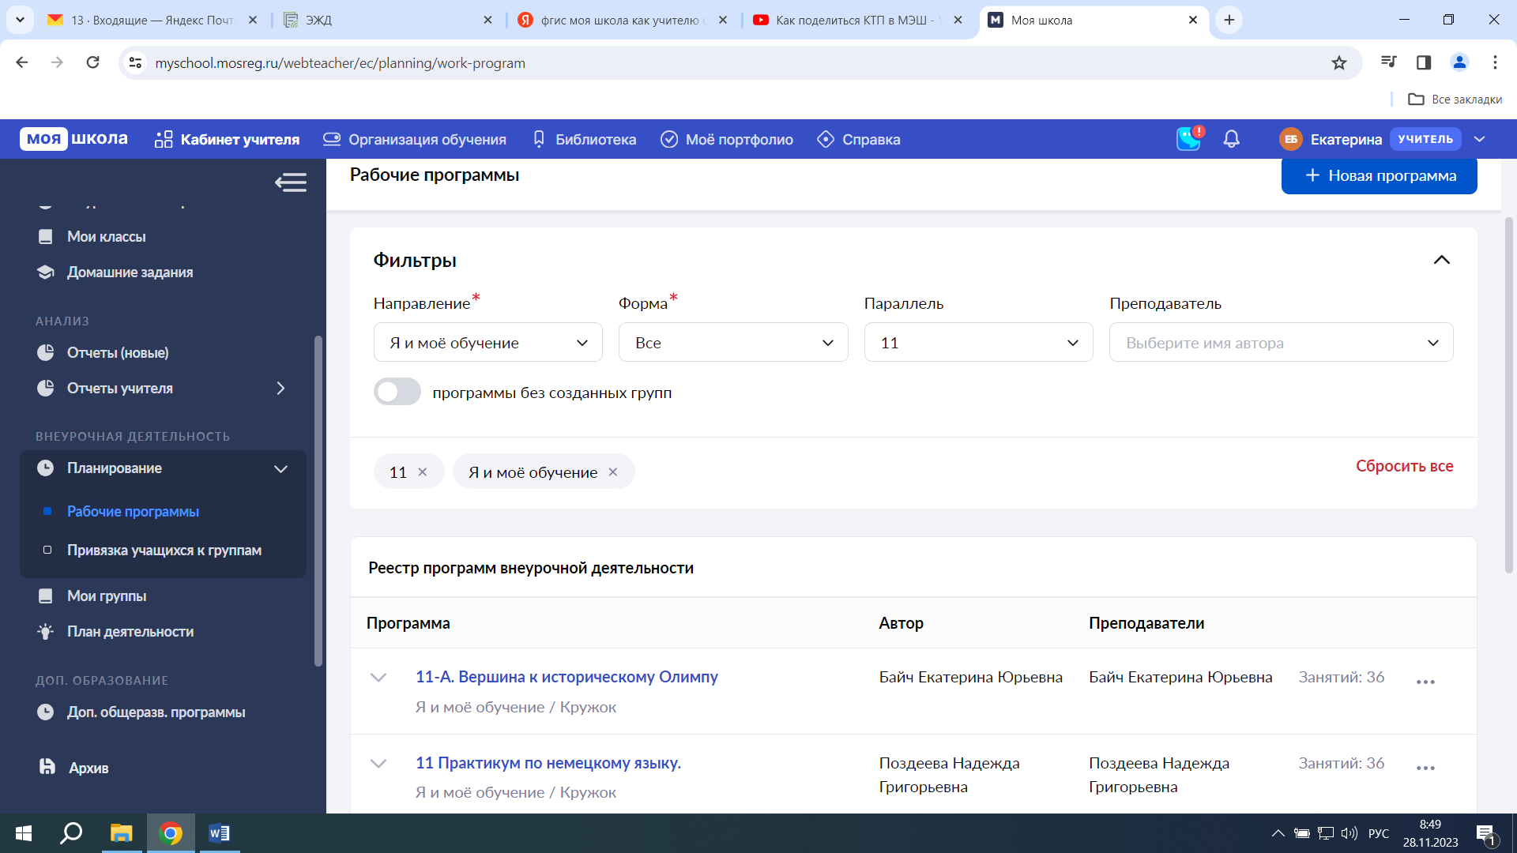This screenshot has height=853, width=1517.
Task: Open Рабочие программы sidebar item
Action: 133,511
